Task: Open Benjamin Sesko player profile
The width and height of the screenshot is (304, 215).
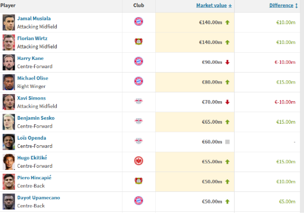Action: 36,118
